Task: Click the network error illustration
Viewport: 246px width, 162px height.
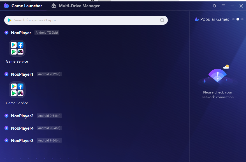Action: point(217,75)
